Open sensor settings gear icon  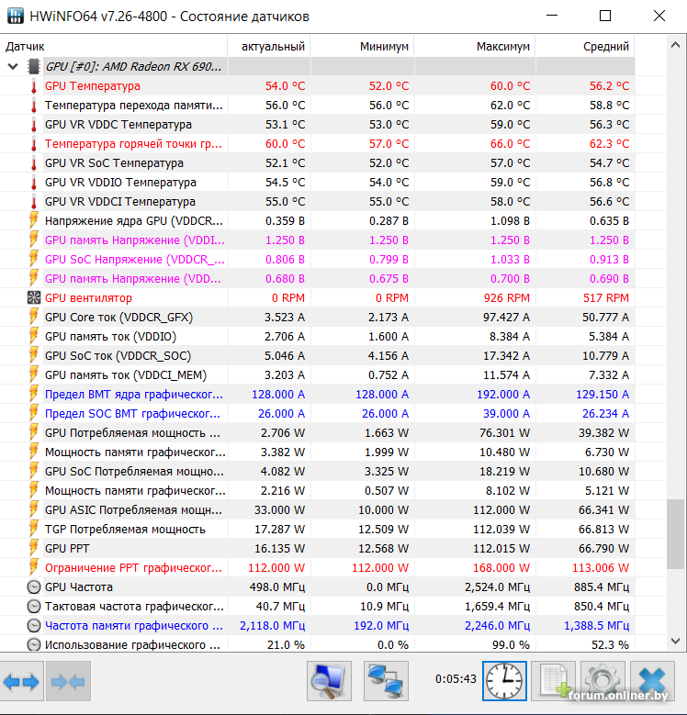[x=603, y=681]
